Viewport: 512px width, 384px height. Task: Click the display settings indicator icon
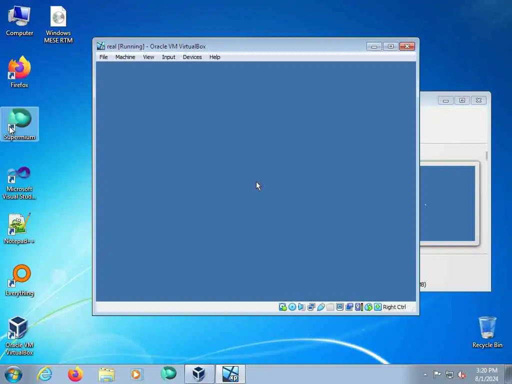(339, 307)
